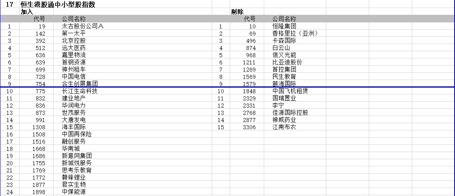The width and height of the screenshot is (455, 196).
Task: Select the cell 香格里拉（亚洲）
Action: [x=296, y=33]
